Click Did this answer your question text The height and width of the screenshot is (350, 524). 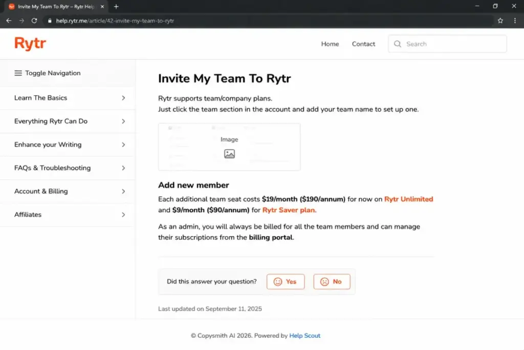point(212,281)
